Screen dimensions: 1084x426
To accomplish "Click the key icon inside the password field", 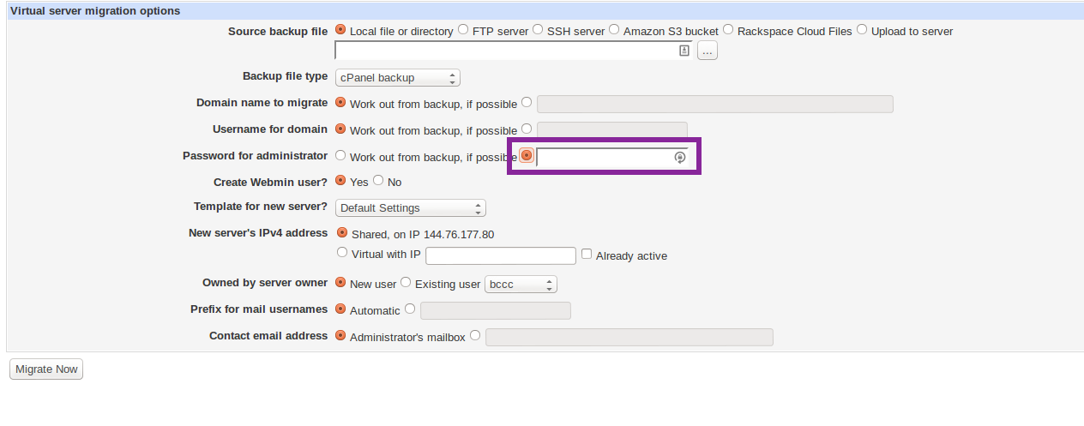I will 680,158.
